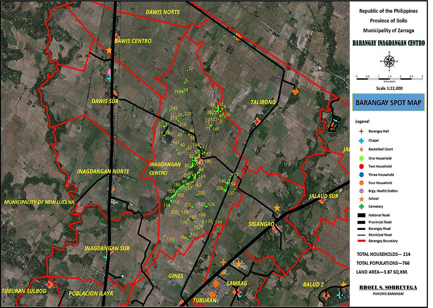Select the green Cemetery cross in the legend
433x308 pixels.
pyautogui.click(x=361, y=207)
